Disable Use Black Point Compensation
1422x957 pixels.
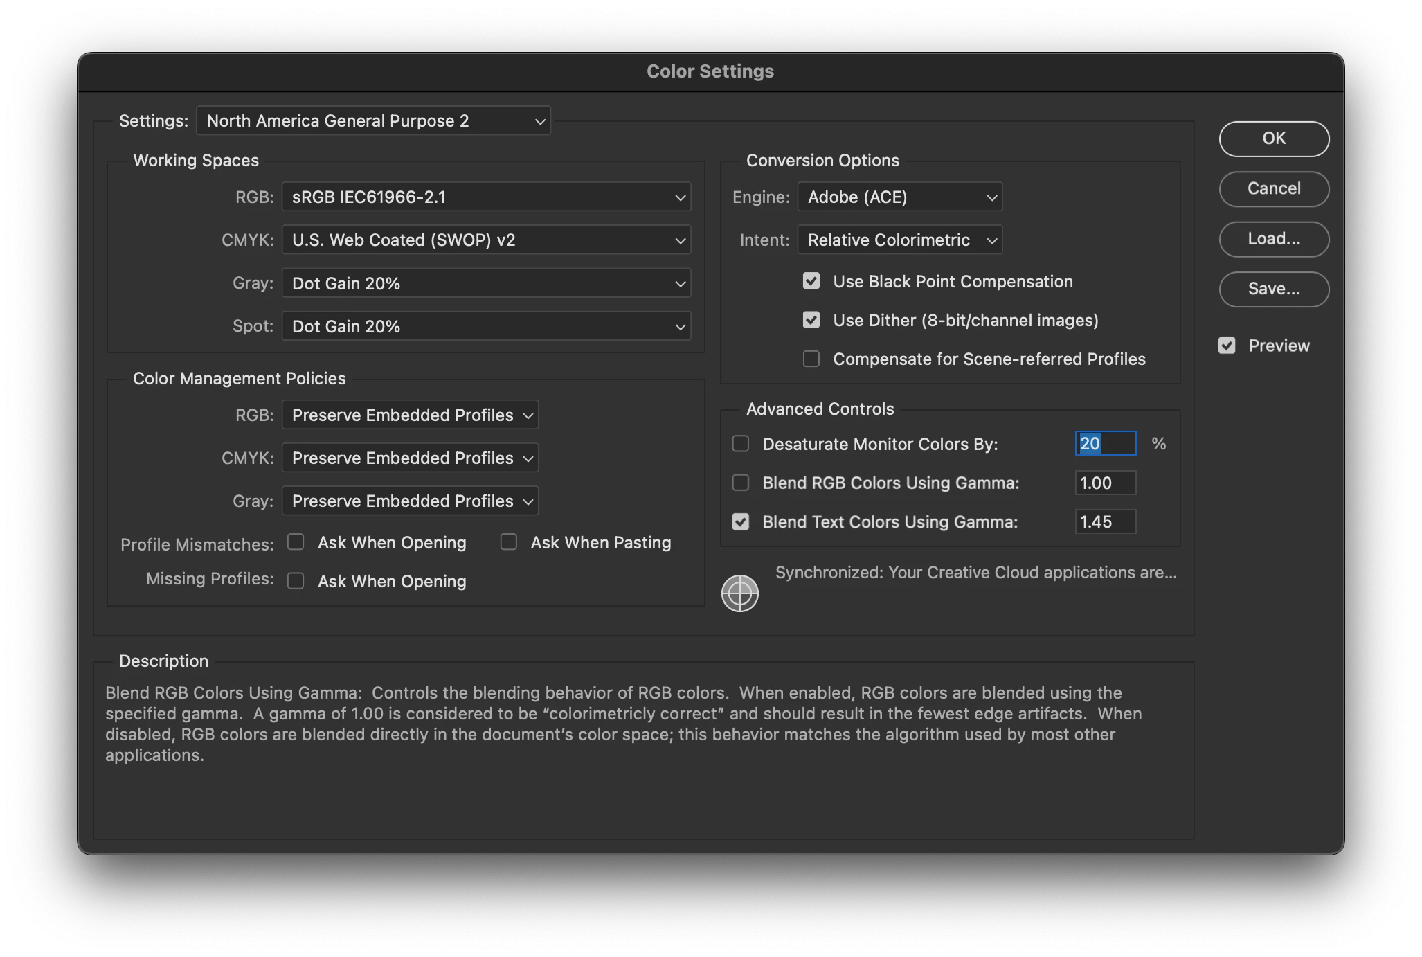(811, 281)
